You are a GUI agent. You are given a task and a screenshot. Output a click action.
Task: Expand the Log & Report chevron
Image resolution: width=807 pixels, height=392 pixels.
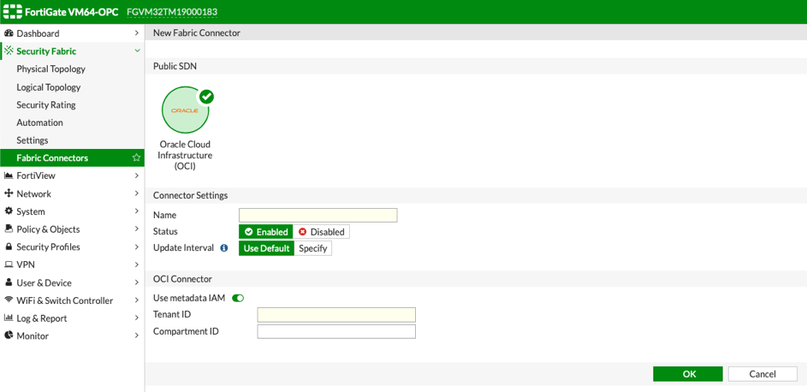point(136,318)
